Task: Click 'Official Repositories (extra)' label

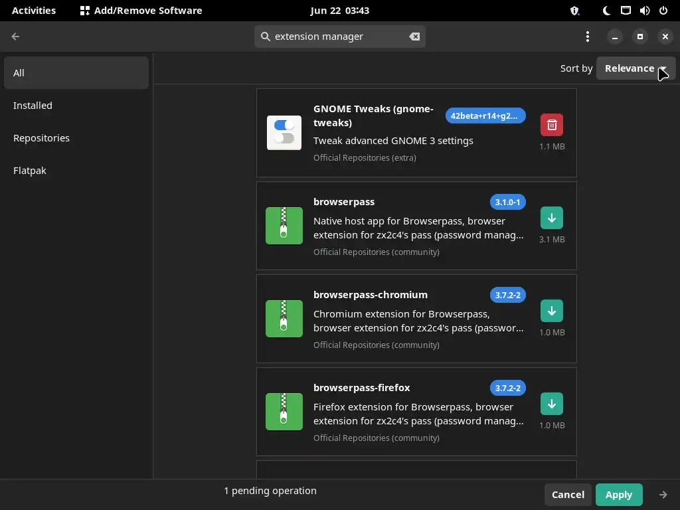Action: click(365, 158)
